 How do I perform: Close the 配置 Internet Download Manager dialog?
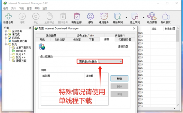tap(134, 28)
